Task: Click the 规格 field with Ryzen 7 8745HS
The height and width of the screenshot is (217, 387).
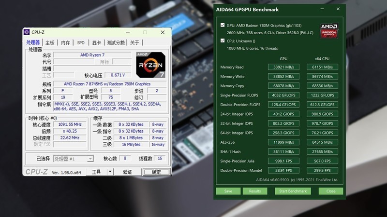Action: pos(110,84)
